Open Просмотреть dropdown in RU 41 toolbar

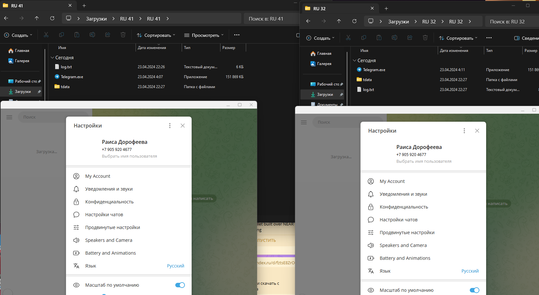tap(204, 35)
